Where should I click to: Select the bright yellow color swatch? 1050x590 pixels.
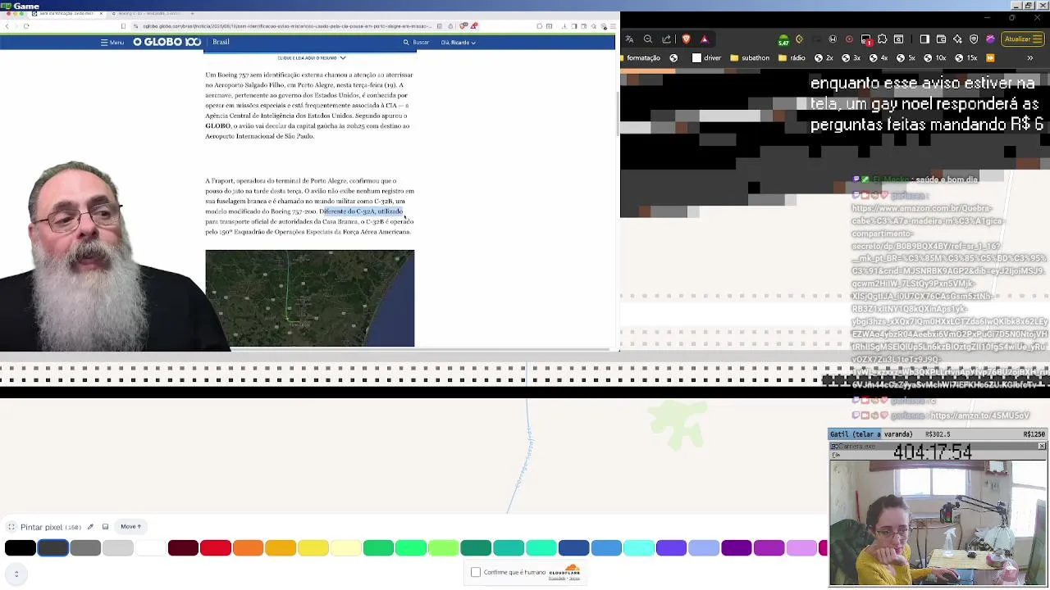(313, 548)
